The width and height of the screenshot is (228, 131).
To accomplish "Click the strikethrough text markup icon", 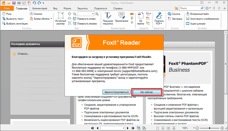I will pos(132,18).
